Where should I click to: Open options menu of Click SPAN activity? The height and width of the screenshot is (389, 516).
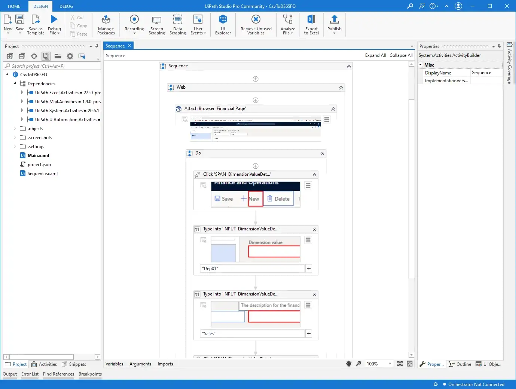(x=308, y=186)
